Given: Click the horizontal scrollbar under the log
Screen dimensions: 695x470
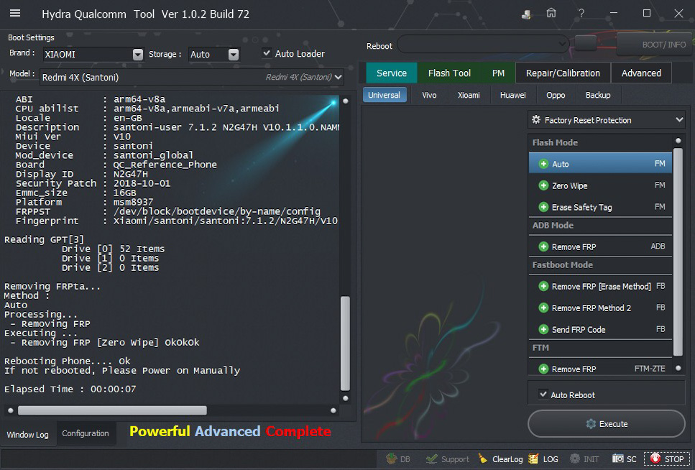Looking at the screenshot, I should click(112, 410).
